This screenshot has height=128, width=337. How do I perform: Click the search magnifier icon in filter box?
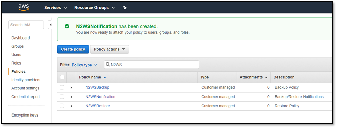[108, 65]
